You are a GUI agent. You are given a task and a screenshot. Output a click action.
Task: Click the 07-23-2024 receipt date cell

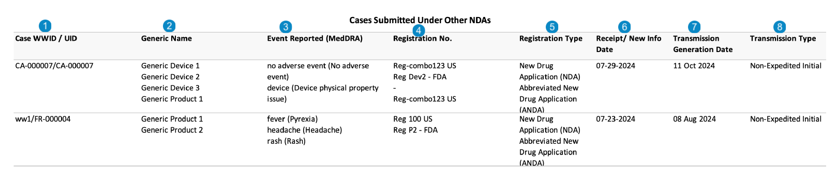coord(616,119)
